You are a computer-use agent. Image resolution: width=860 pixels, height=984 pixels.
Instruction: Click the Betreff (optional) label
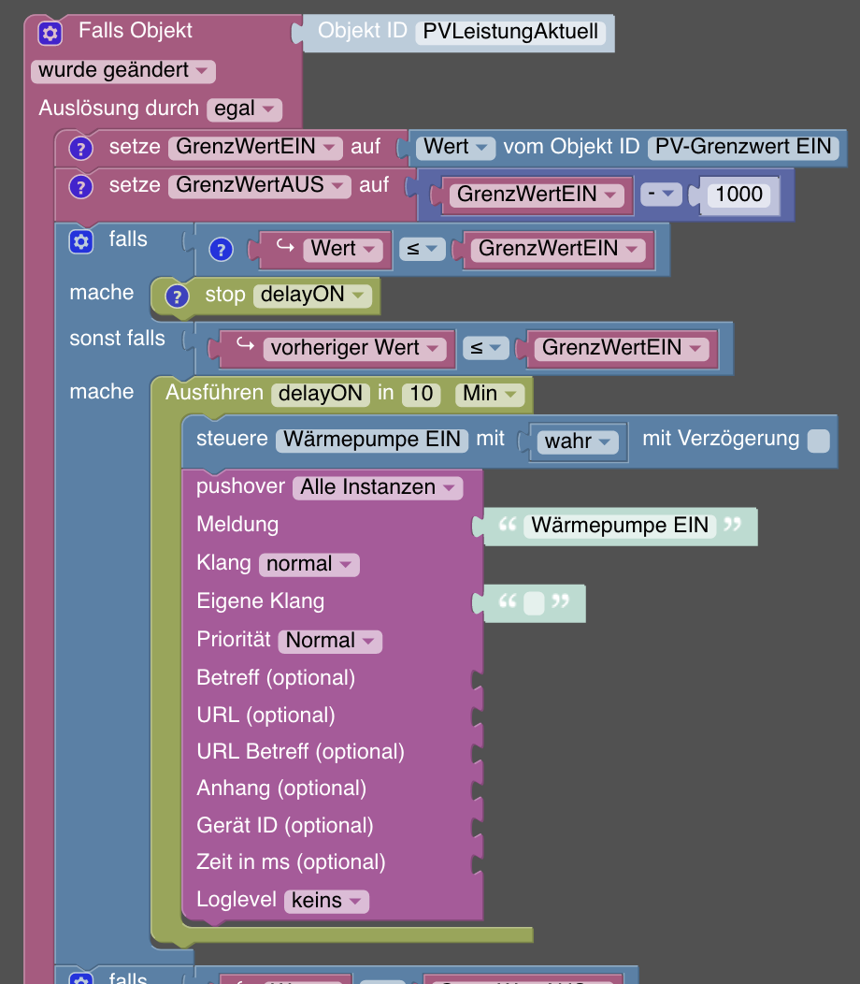(276, 678)
